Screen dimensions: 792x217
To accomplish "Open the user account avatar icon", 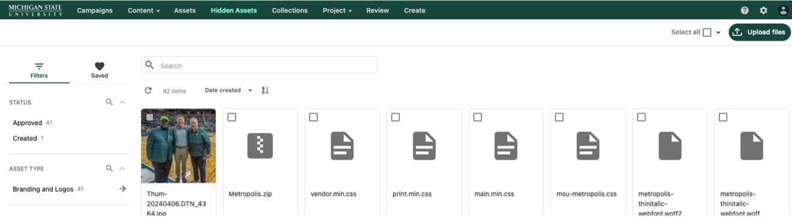I will (x=783, y=10).
